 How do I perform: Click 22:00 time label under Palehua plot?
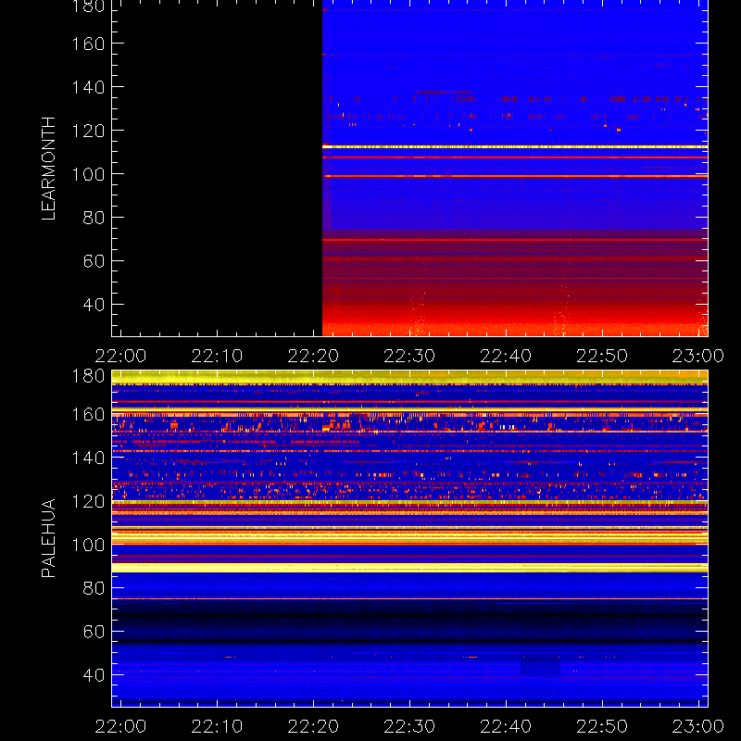(120, 726)
